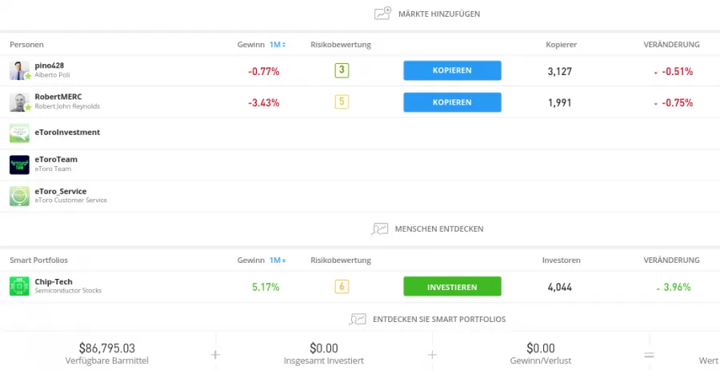Click the Verfügbare Barmittel label
This screenshot has height=370, width=720.
[x=107, y=361]
